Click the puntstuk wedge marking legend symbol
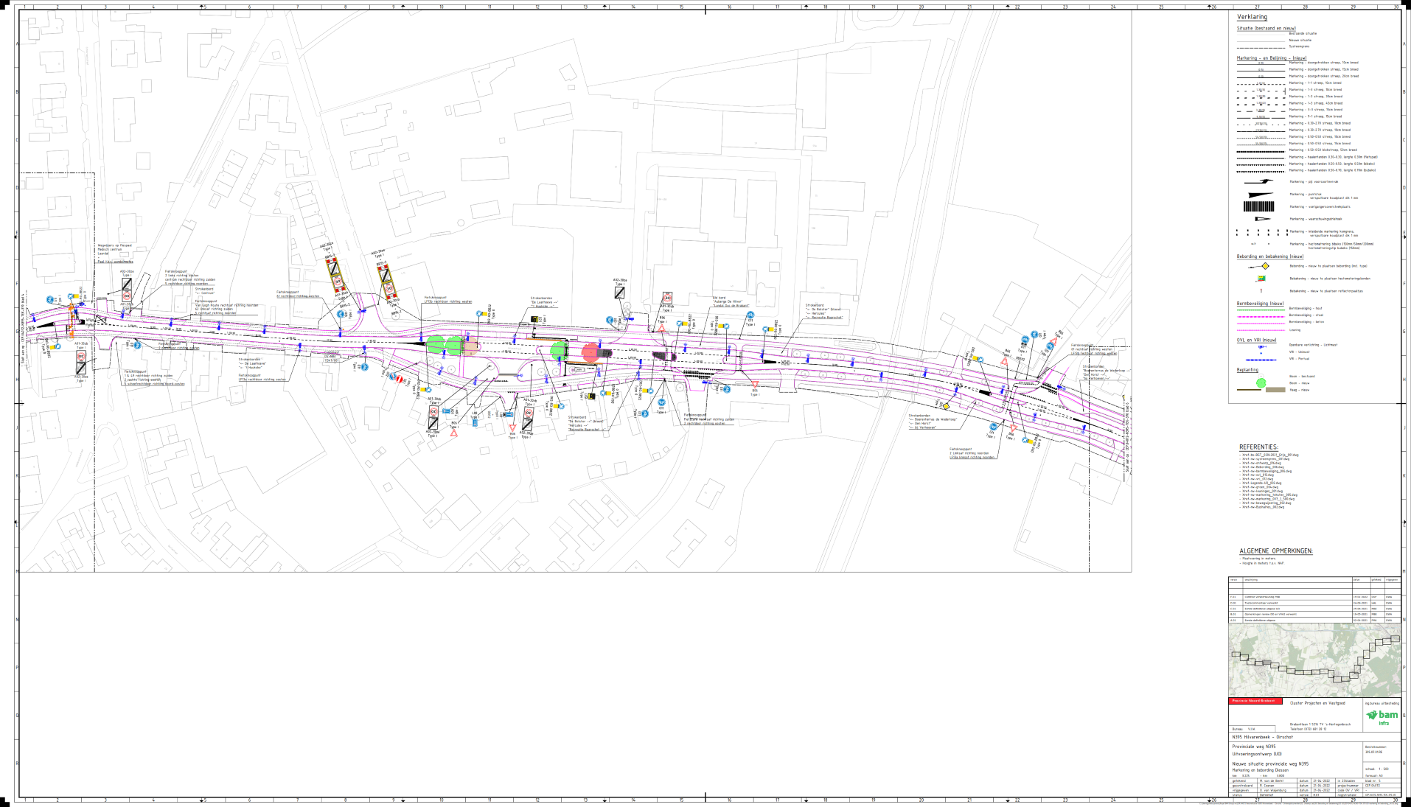Image resolution: width=1411 pixels, height=807 pixels. point(1258,196)
